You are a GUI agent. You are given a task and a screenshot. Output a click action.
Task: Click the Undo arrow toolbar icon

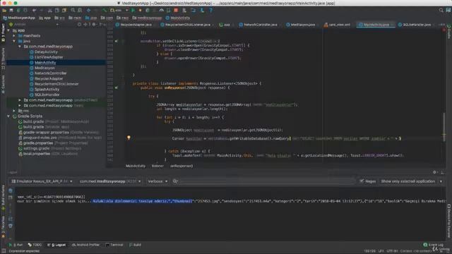click(x=35, y=11)
